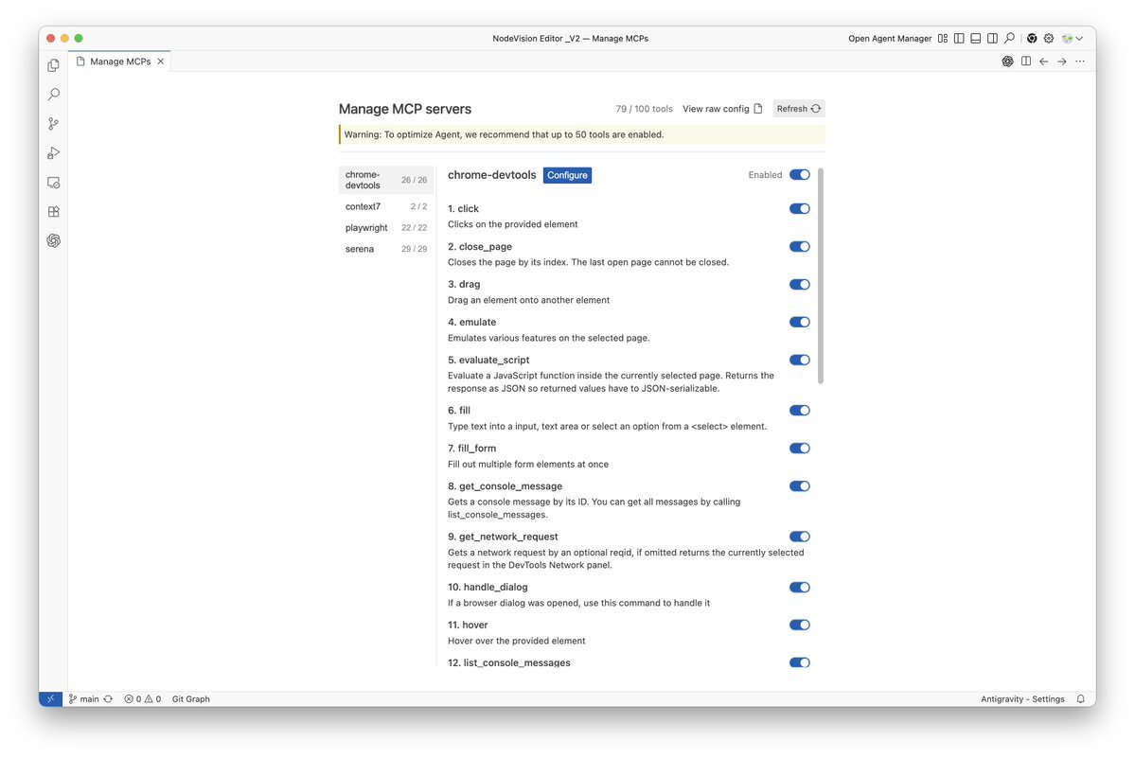Open the Explorer view in activity bar
Screen dimensions: 1135x758
[53, 65]
